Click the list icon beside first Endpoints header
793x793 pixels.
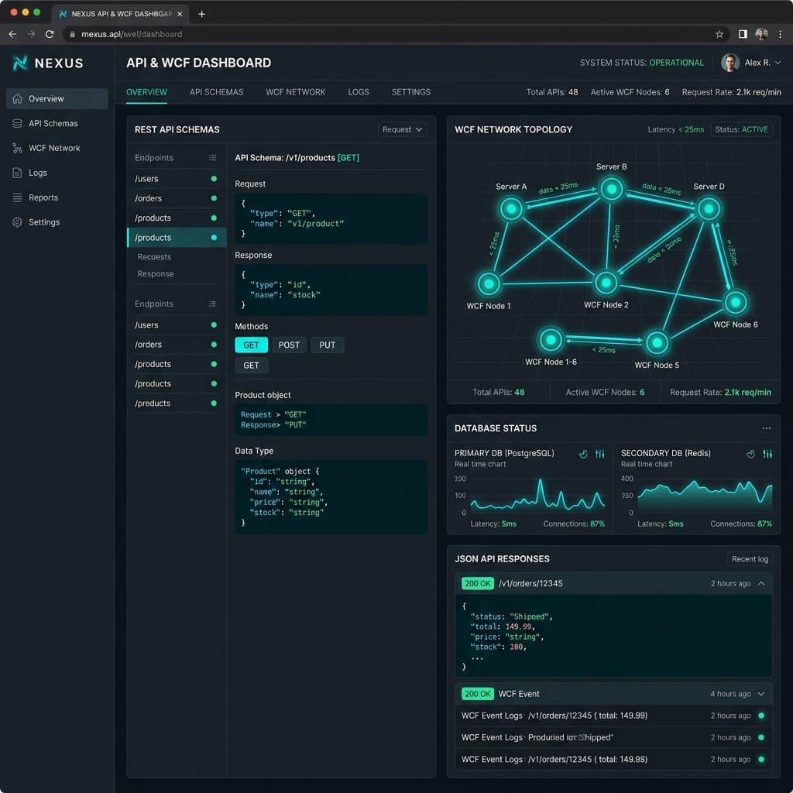tap(212, 158)
